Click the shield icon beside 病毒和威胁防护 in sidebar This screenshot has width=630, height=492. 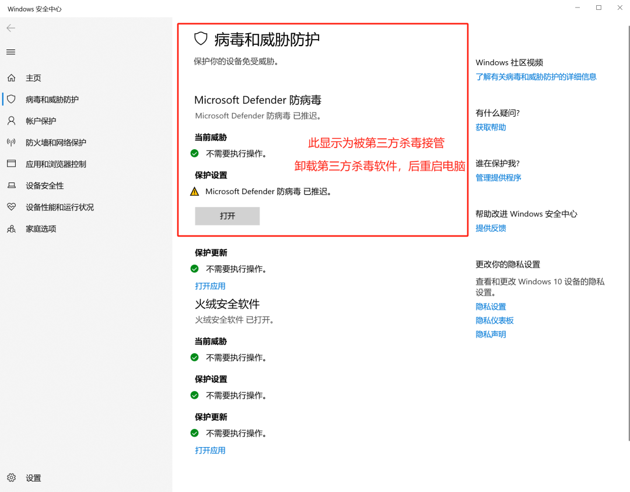point(11,99)
